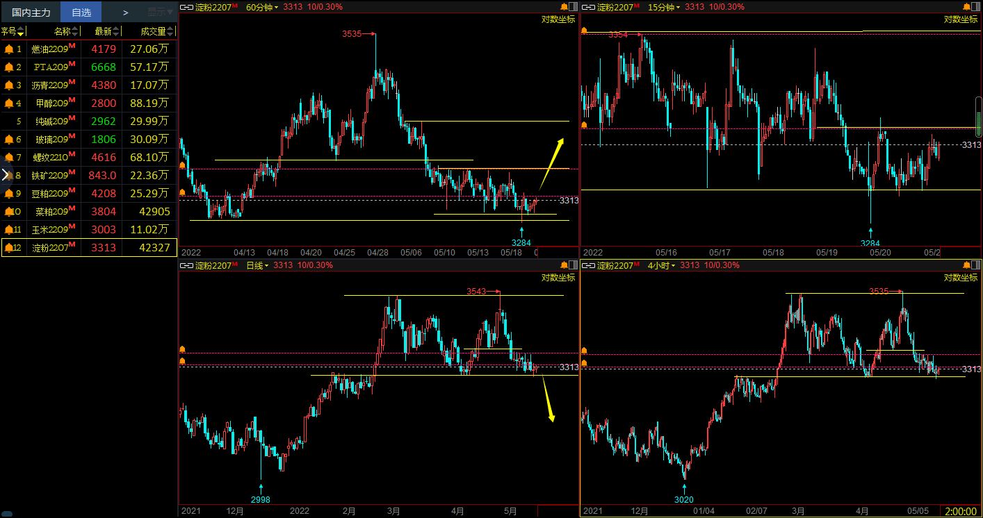Click the layout icon on the 4小时 chart header
983x518 pixels.
(977, 265)
